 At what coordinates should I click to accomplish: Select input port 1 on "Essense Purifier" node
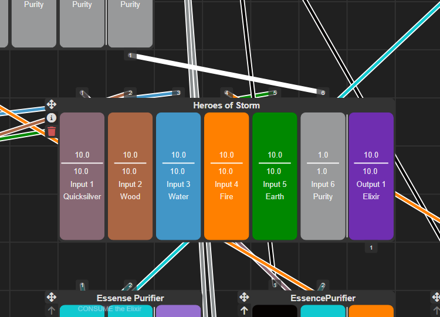pyautogui.click(x=82, y=285)
